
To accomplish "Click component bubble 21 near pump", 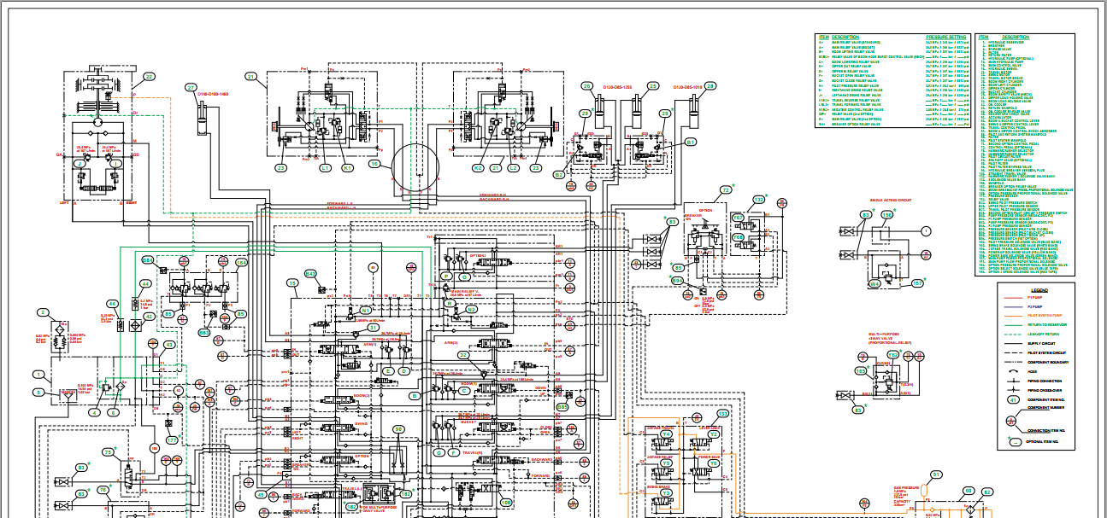I will [x=251, y=77].
